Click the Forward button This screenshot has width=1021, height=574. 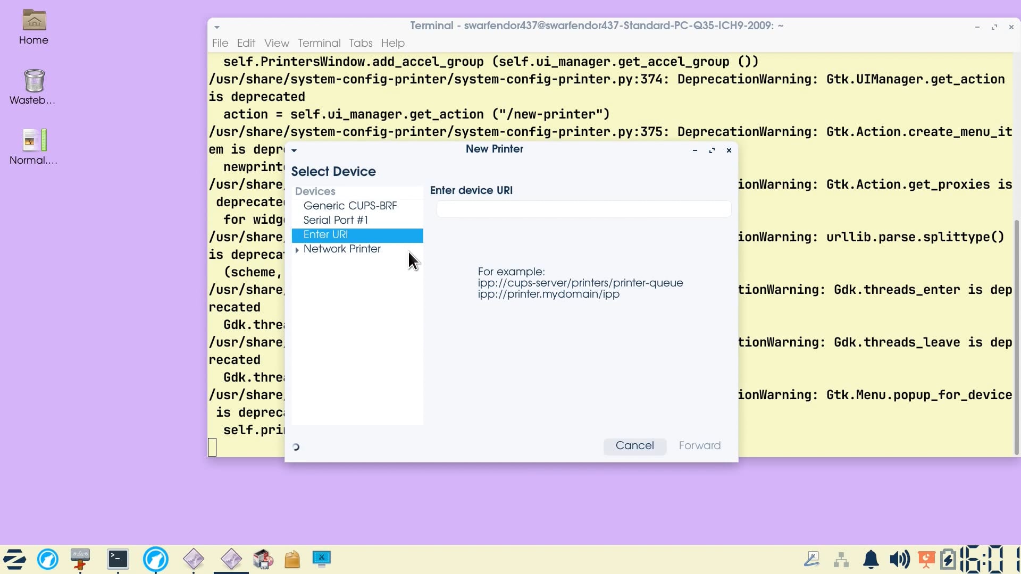pyautogui.click(x=700, y=446)
